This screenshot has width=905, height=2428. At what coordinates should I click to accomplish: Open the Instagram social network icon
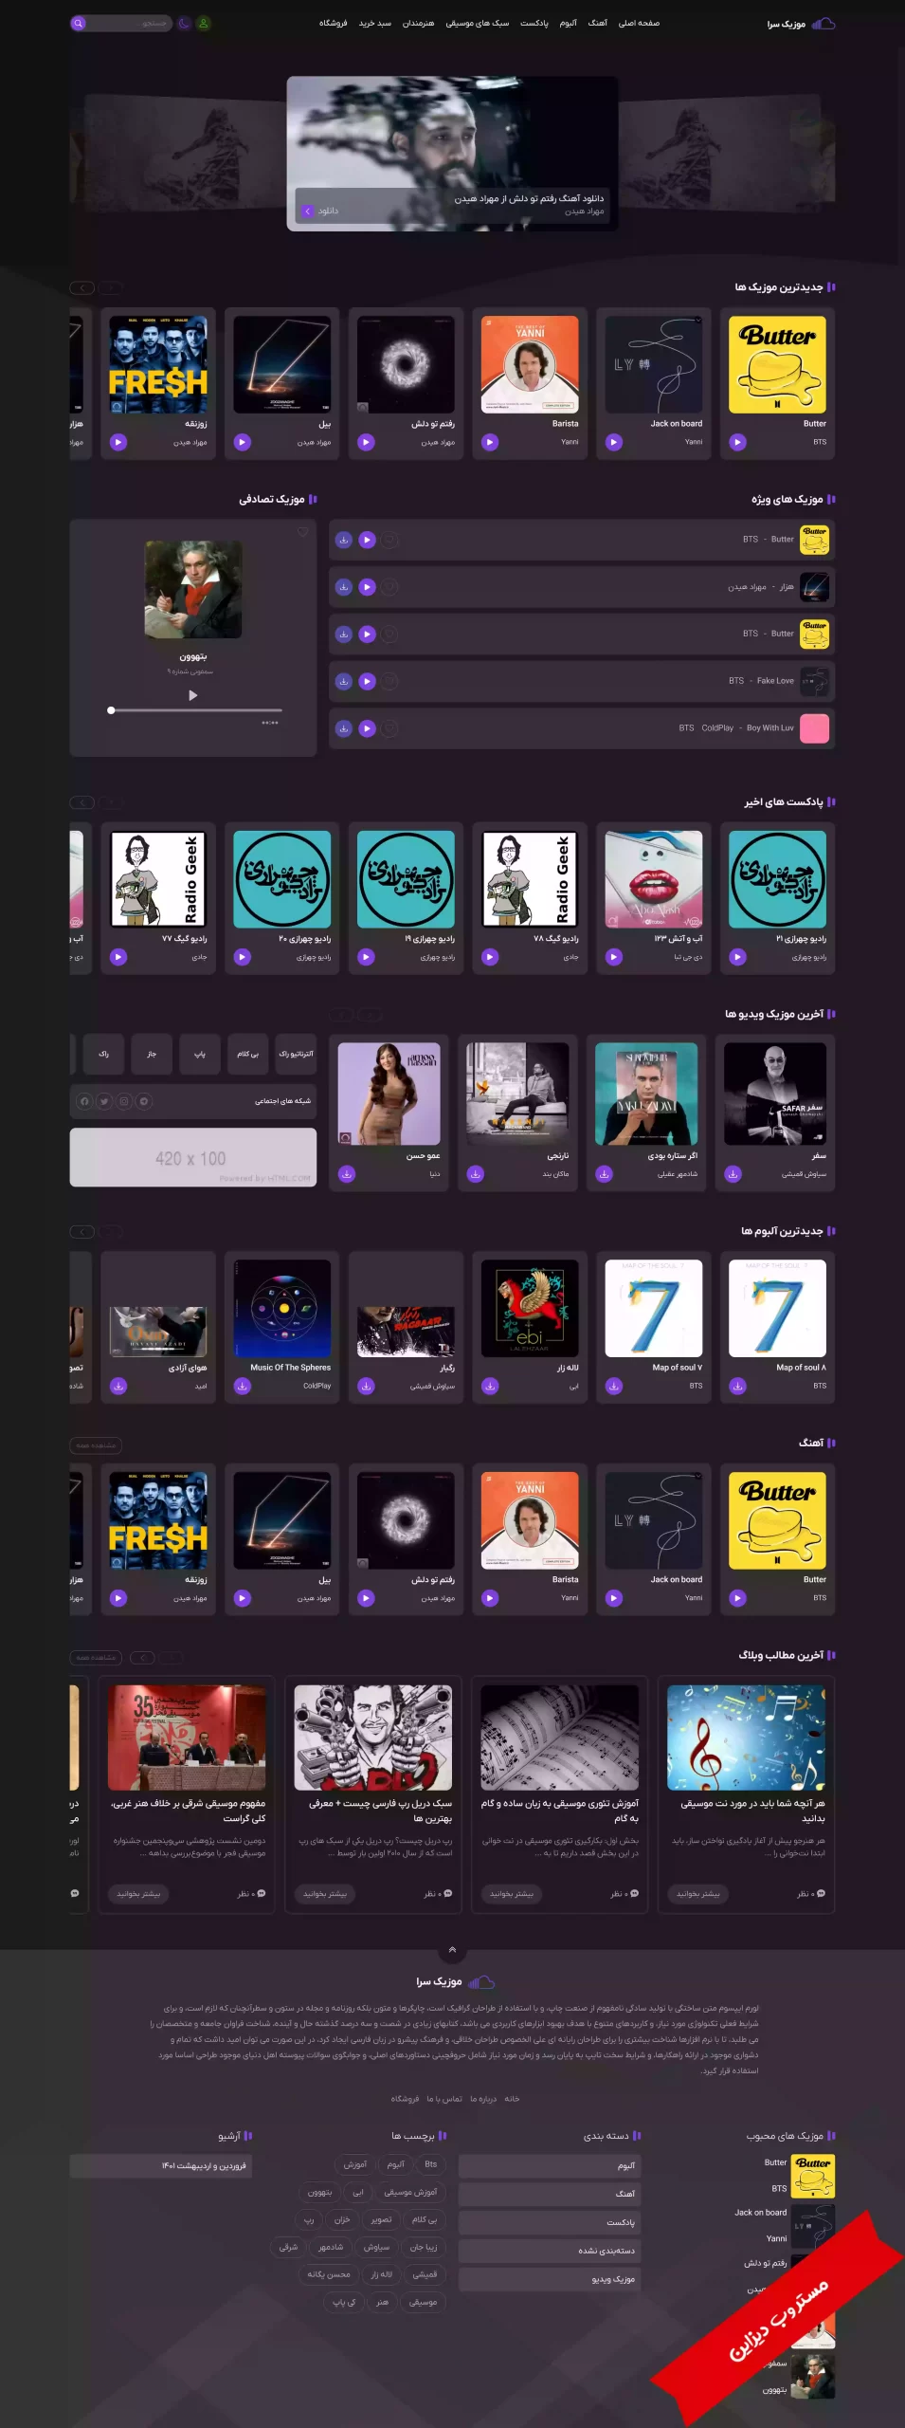click(x=124, y=1101)
